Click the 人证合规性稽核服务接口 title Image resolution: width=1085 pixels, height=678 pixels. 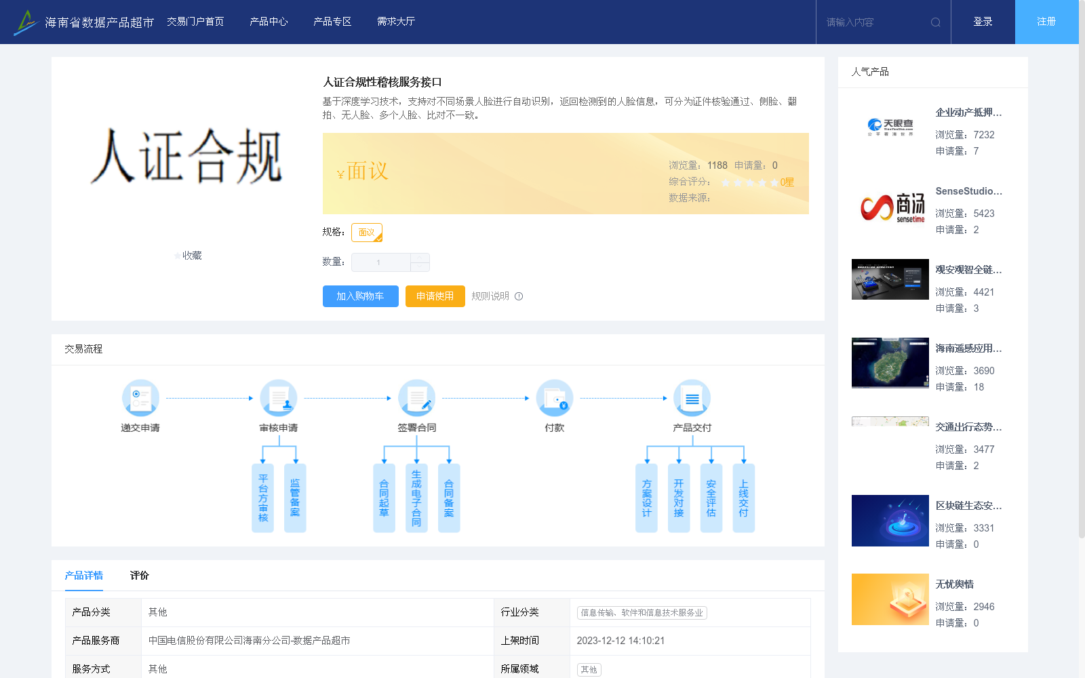click(382, 82)
